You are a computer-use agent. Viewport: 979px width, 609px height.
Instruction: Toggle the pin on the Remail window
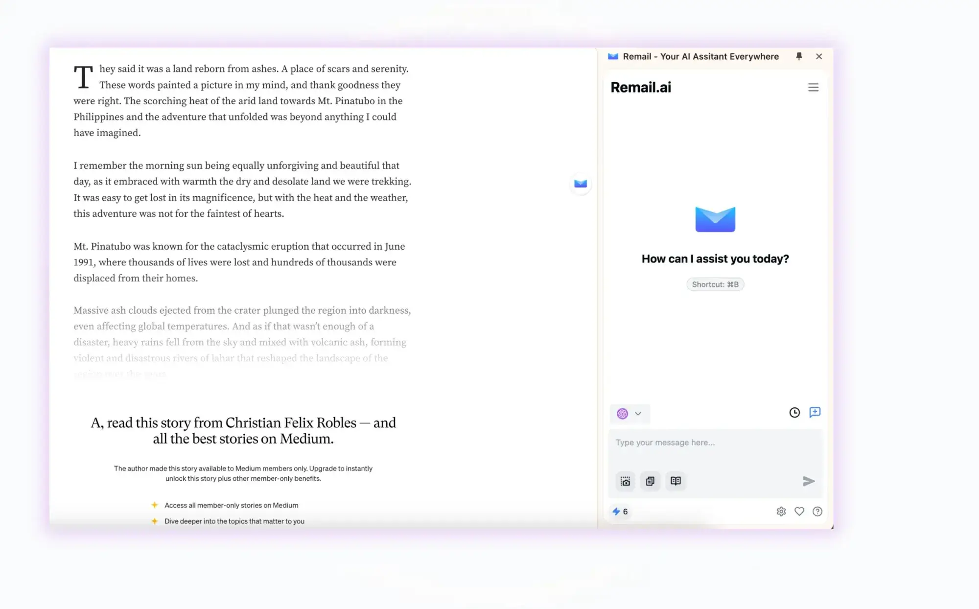[799, 56]
